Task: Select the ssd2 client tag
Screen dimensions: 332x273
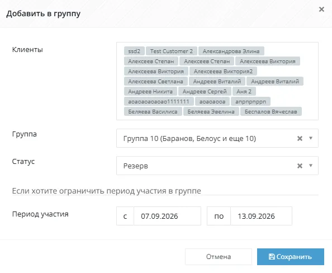Action: click(x=134, y=51)
